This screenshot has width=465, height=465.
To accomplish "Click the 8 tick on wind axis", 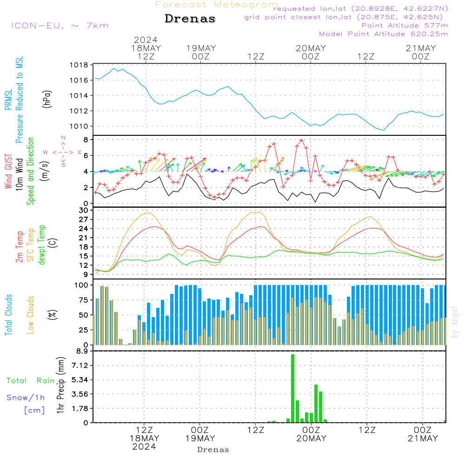I will point(86,139).
